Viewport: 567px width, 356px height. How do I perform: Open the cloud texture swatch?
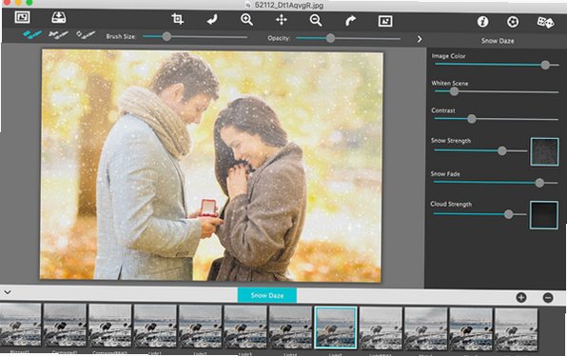pos(544,215)
